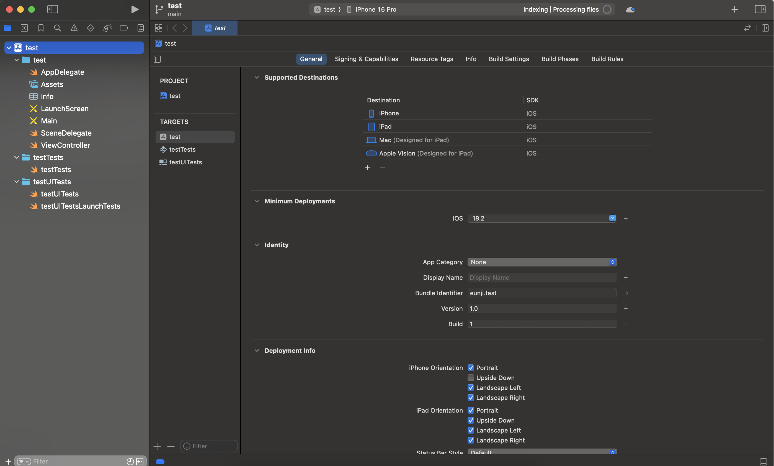Image resolution: width=774 pixels, height=466 pixels.
Task: Open the Issue navigator warning icon
Action: (x=74, y=28)
